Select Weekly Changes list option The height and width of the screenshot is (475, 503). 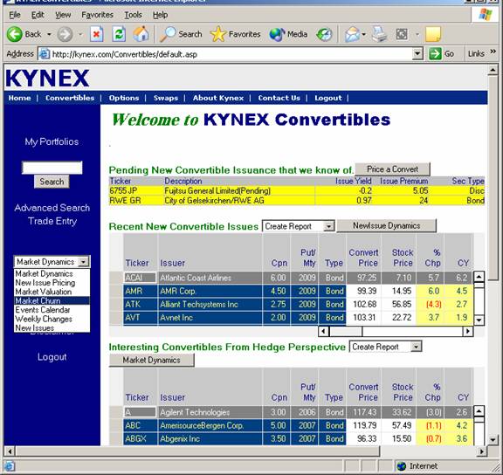pyautogui.click(x=52, y=319)
